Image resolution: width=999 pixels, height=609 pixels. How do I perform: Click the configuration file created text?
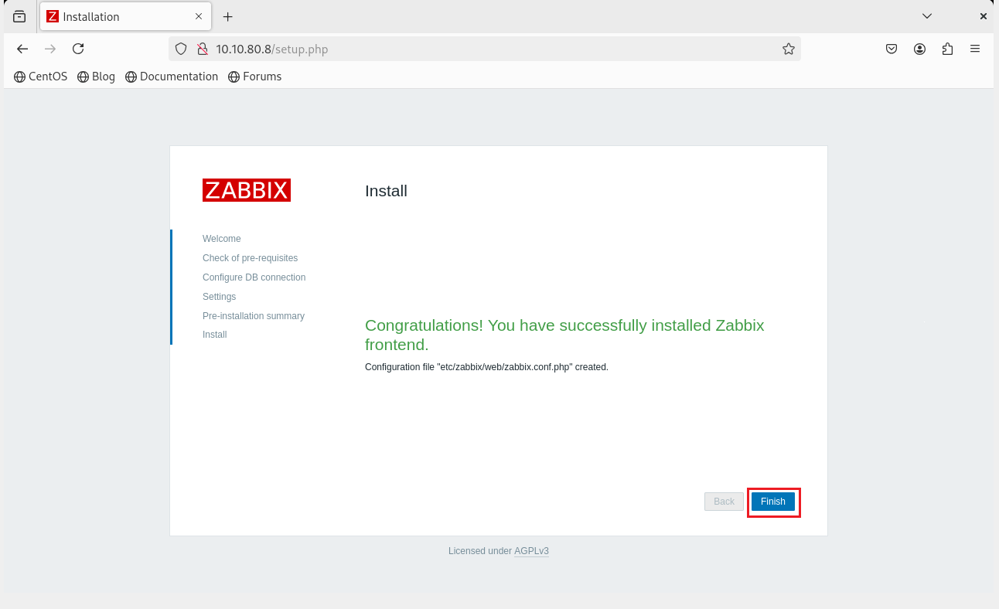pos(486,367)
